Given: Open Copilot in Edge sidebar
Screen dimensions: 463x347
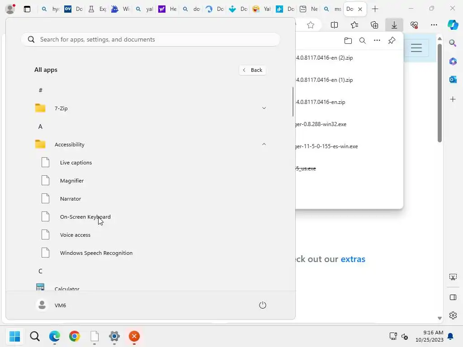Looking at the screenshot, I should tap(453, 25).
